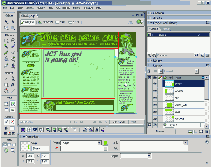Select the Magic Wand tool
This screenshot has width=211, height=167.
(x=6, y=46)
